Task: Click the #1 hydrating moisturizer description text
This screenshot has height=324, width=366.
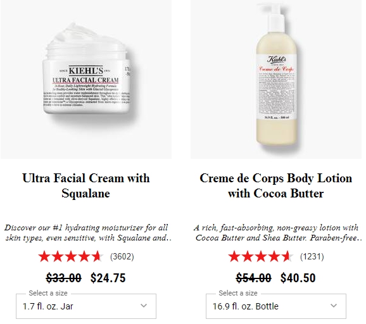Action: coord(87,233)
